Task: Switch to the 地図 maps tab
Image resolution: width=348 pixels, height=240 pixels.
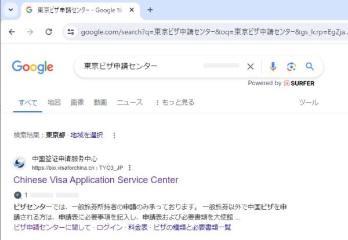Action: click(x=54, y=103)
